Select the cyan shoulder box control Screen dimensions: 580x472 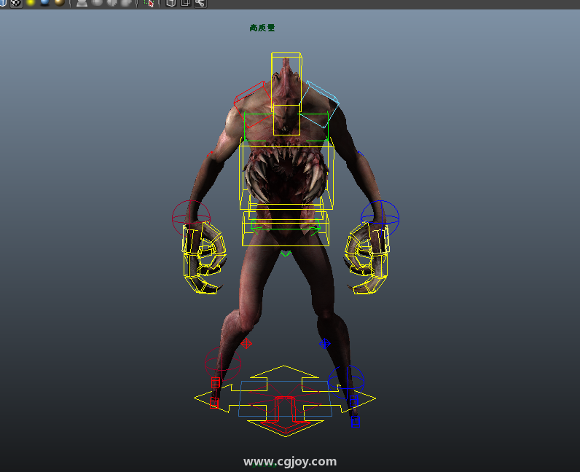point(320,105)
